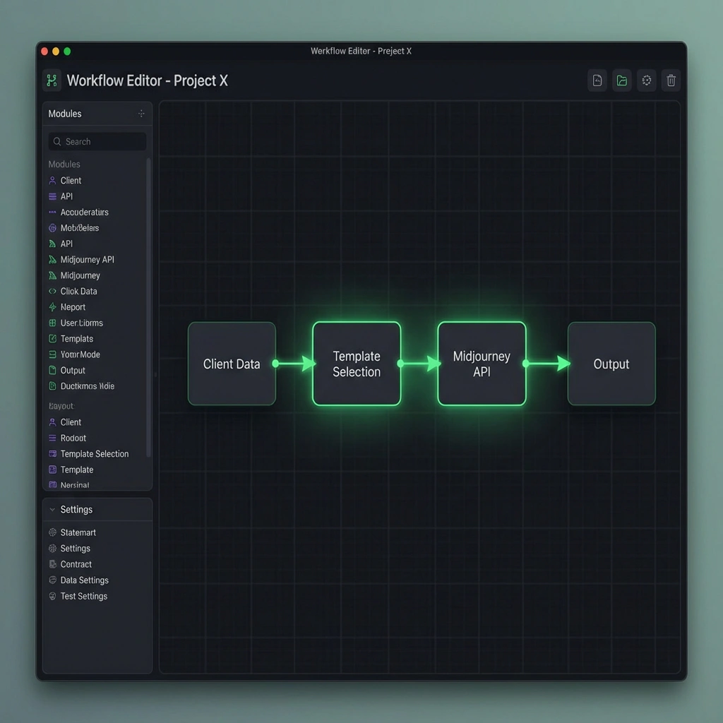This screenshot has height=723, width=723.
Task: Select the Data Settings entry
Action: click(85, 580)
